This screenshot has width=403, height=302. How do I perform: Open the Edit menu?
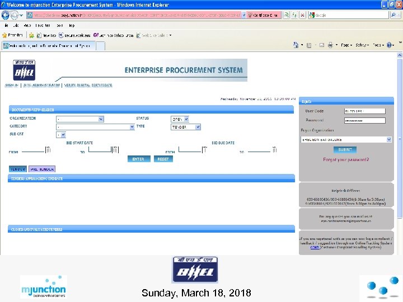click(x=16, y=25)
